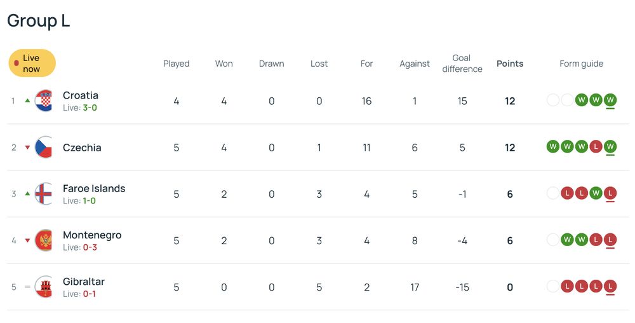Click Croatia's green up-arrow position indicator

pyautogui.click(x=27, y=100)
